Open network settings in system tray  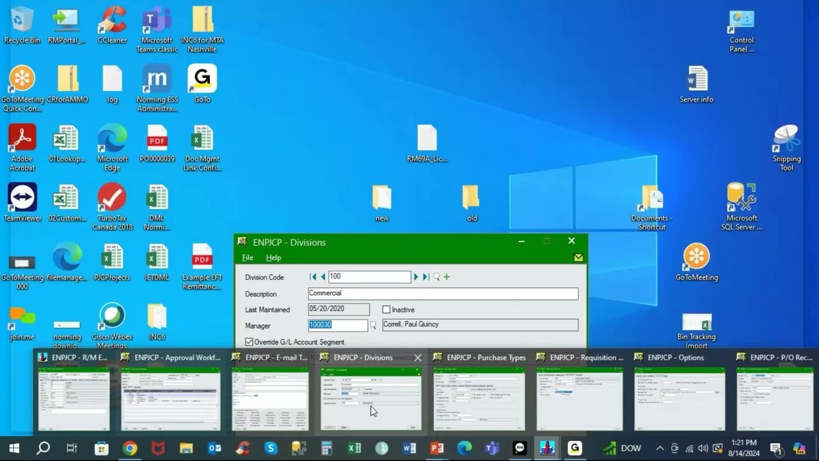689,448
